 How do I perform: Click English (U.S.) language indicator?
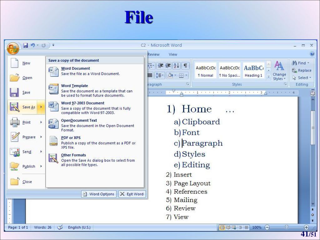coord(79,227)
